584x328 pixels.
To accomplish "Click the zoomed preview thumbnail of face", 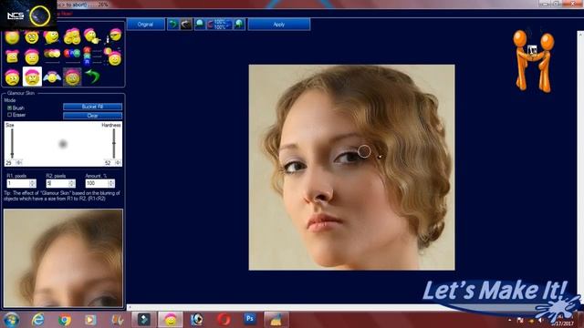I will [63, 258].
